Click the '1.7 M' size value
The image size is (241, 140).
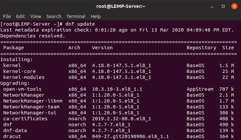pos(227,101)
